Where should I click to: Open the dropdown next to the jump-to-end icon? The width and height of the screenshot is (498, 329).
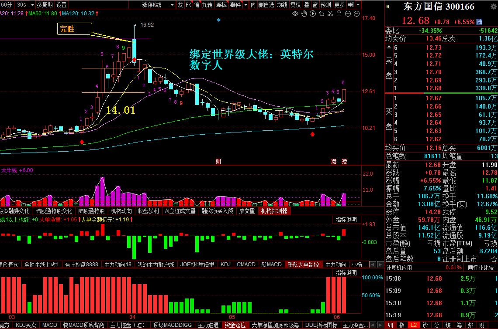pyautogui.click(x=358, y=5)
